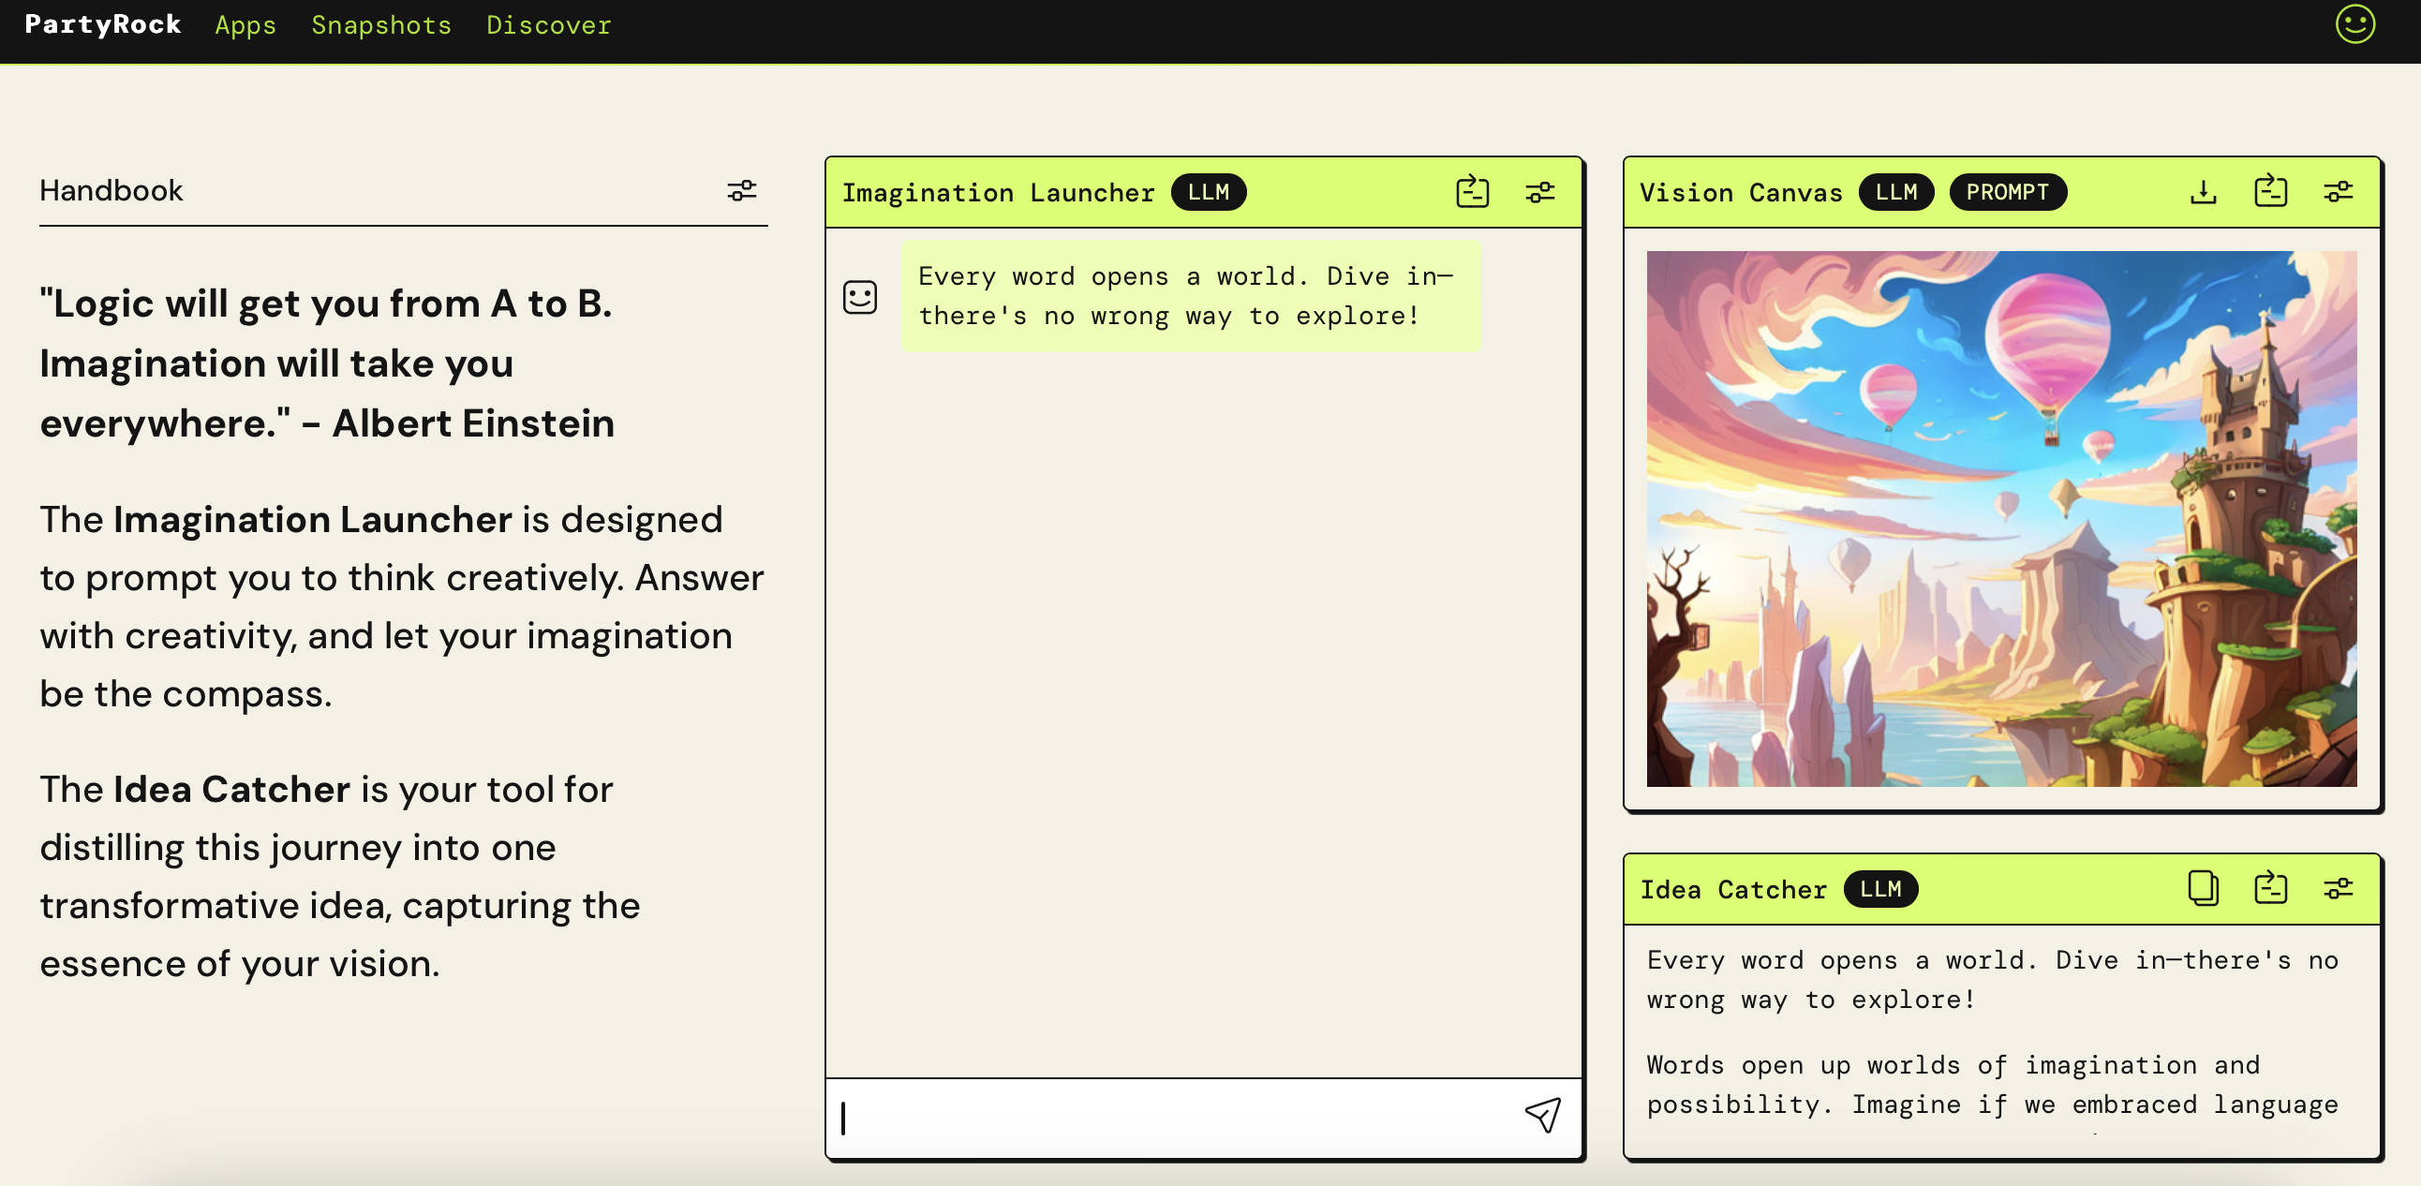Screen dimensions: 2421x1186
Task: Focus the chat message input field
Action: [1175, 1119]
